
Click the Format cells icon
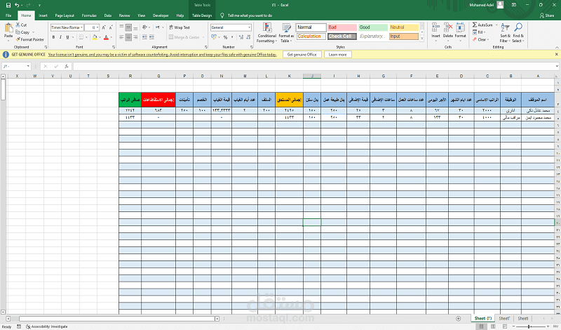[x=461, y=27]
